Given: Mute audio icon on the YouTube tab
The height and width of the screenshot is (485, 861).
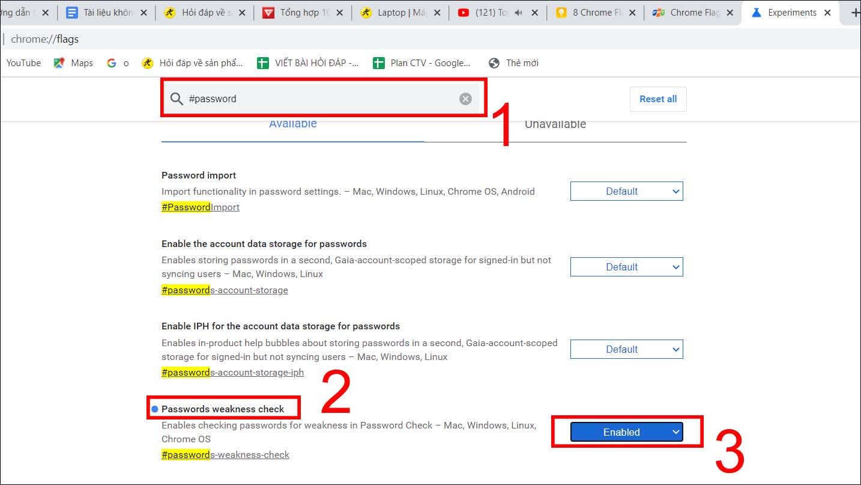Looking at the screenshot, I should (518, 13).
